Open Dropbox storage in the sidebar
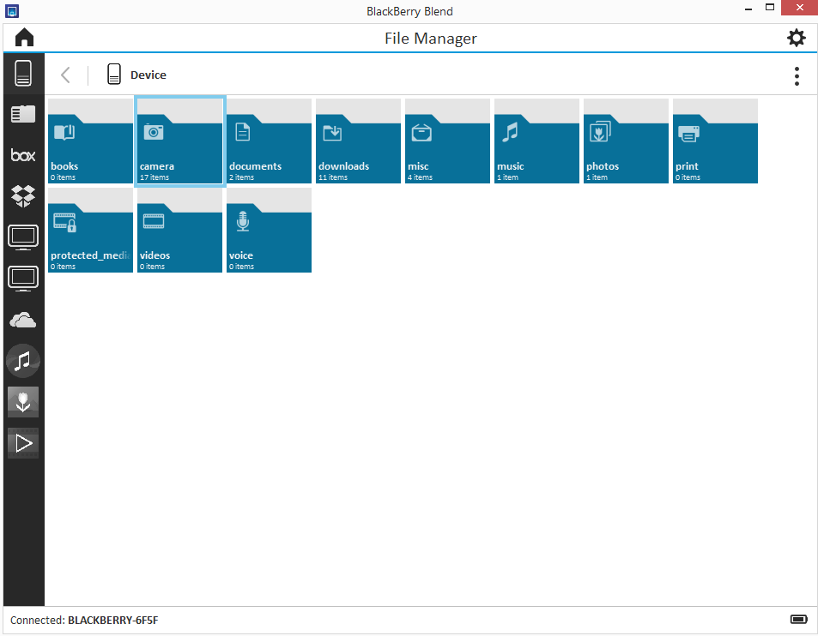This screenshot has height=636, width=818. pos(23,195)
